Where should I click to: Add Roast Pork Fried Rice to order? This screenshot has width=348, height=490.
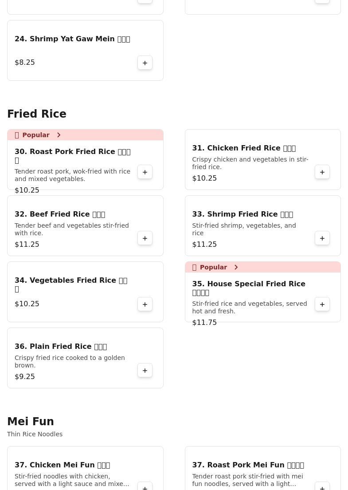[145, 172]
